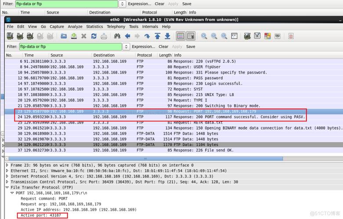
Task: Click Clear button in front window
Action: point(163,47)
